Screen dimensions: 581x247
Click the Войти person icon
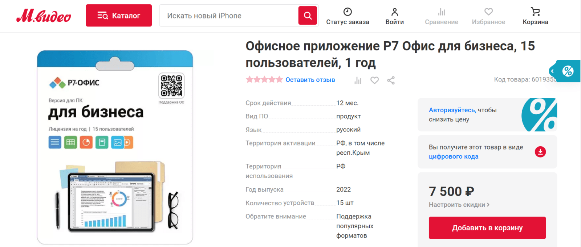click(395, 12)
